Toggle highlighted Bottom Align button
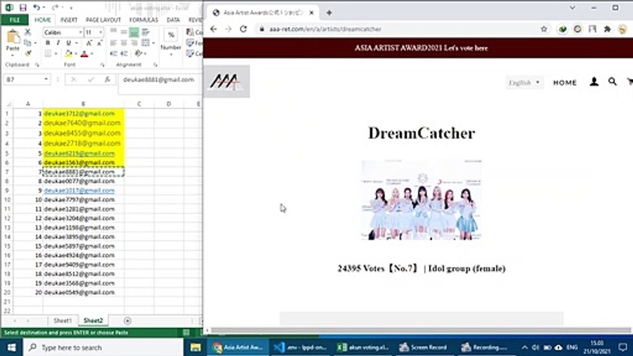Image resolution: width=633 pixels, height=356 pixels. [134, 32]
